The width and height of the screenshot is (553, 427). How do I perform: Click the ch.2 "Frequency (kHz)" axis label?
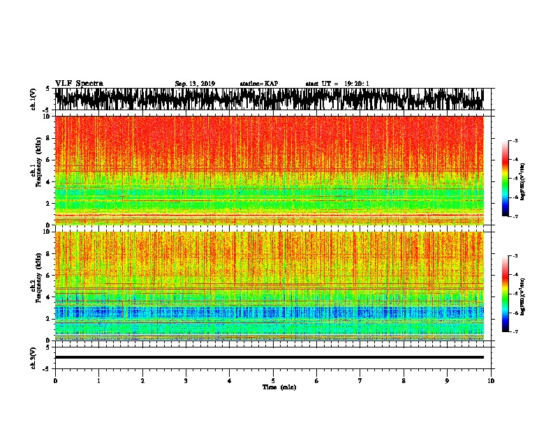[38, 278]
